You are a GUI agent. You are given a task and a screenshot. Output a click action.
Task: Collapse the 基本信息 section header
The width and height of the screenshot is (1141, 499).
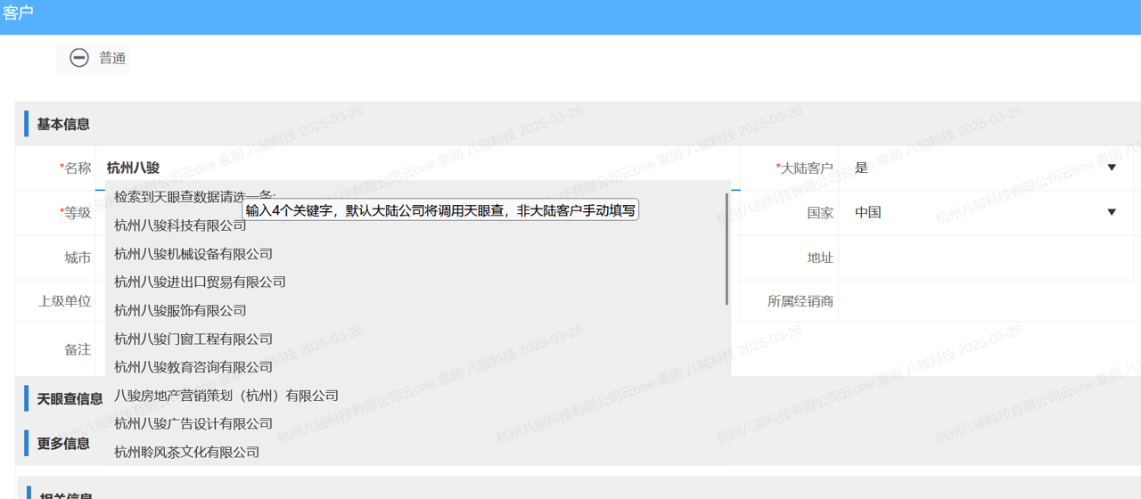[63, 124]
